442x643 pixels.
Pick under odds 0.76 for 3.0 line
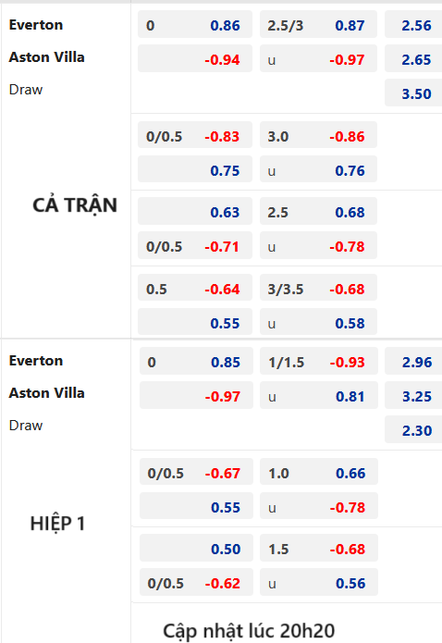point(318,170)
